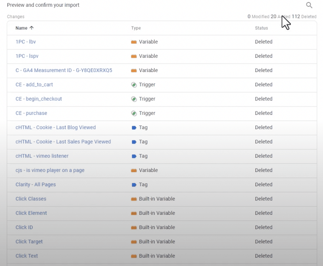Open the C - GA4 Measurement ID variable
323x266 pixels.
pyautogui.click(x=64, y=71)
